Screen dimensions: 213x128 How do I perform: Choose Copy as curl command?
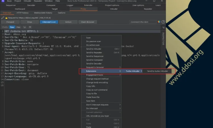click(101, 90)
